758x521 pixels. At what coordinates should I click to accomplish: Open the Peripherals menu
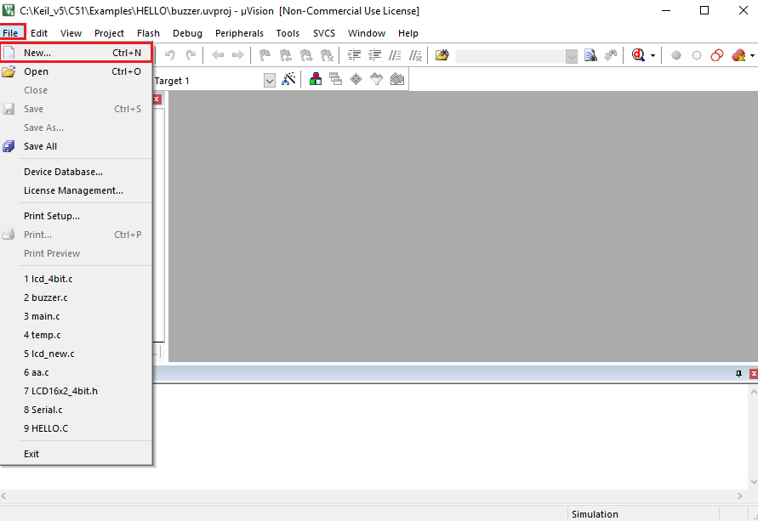click(x=239, y=33)
